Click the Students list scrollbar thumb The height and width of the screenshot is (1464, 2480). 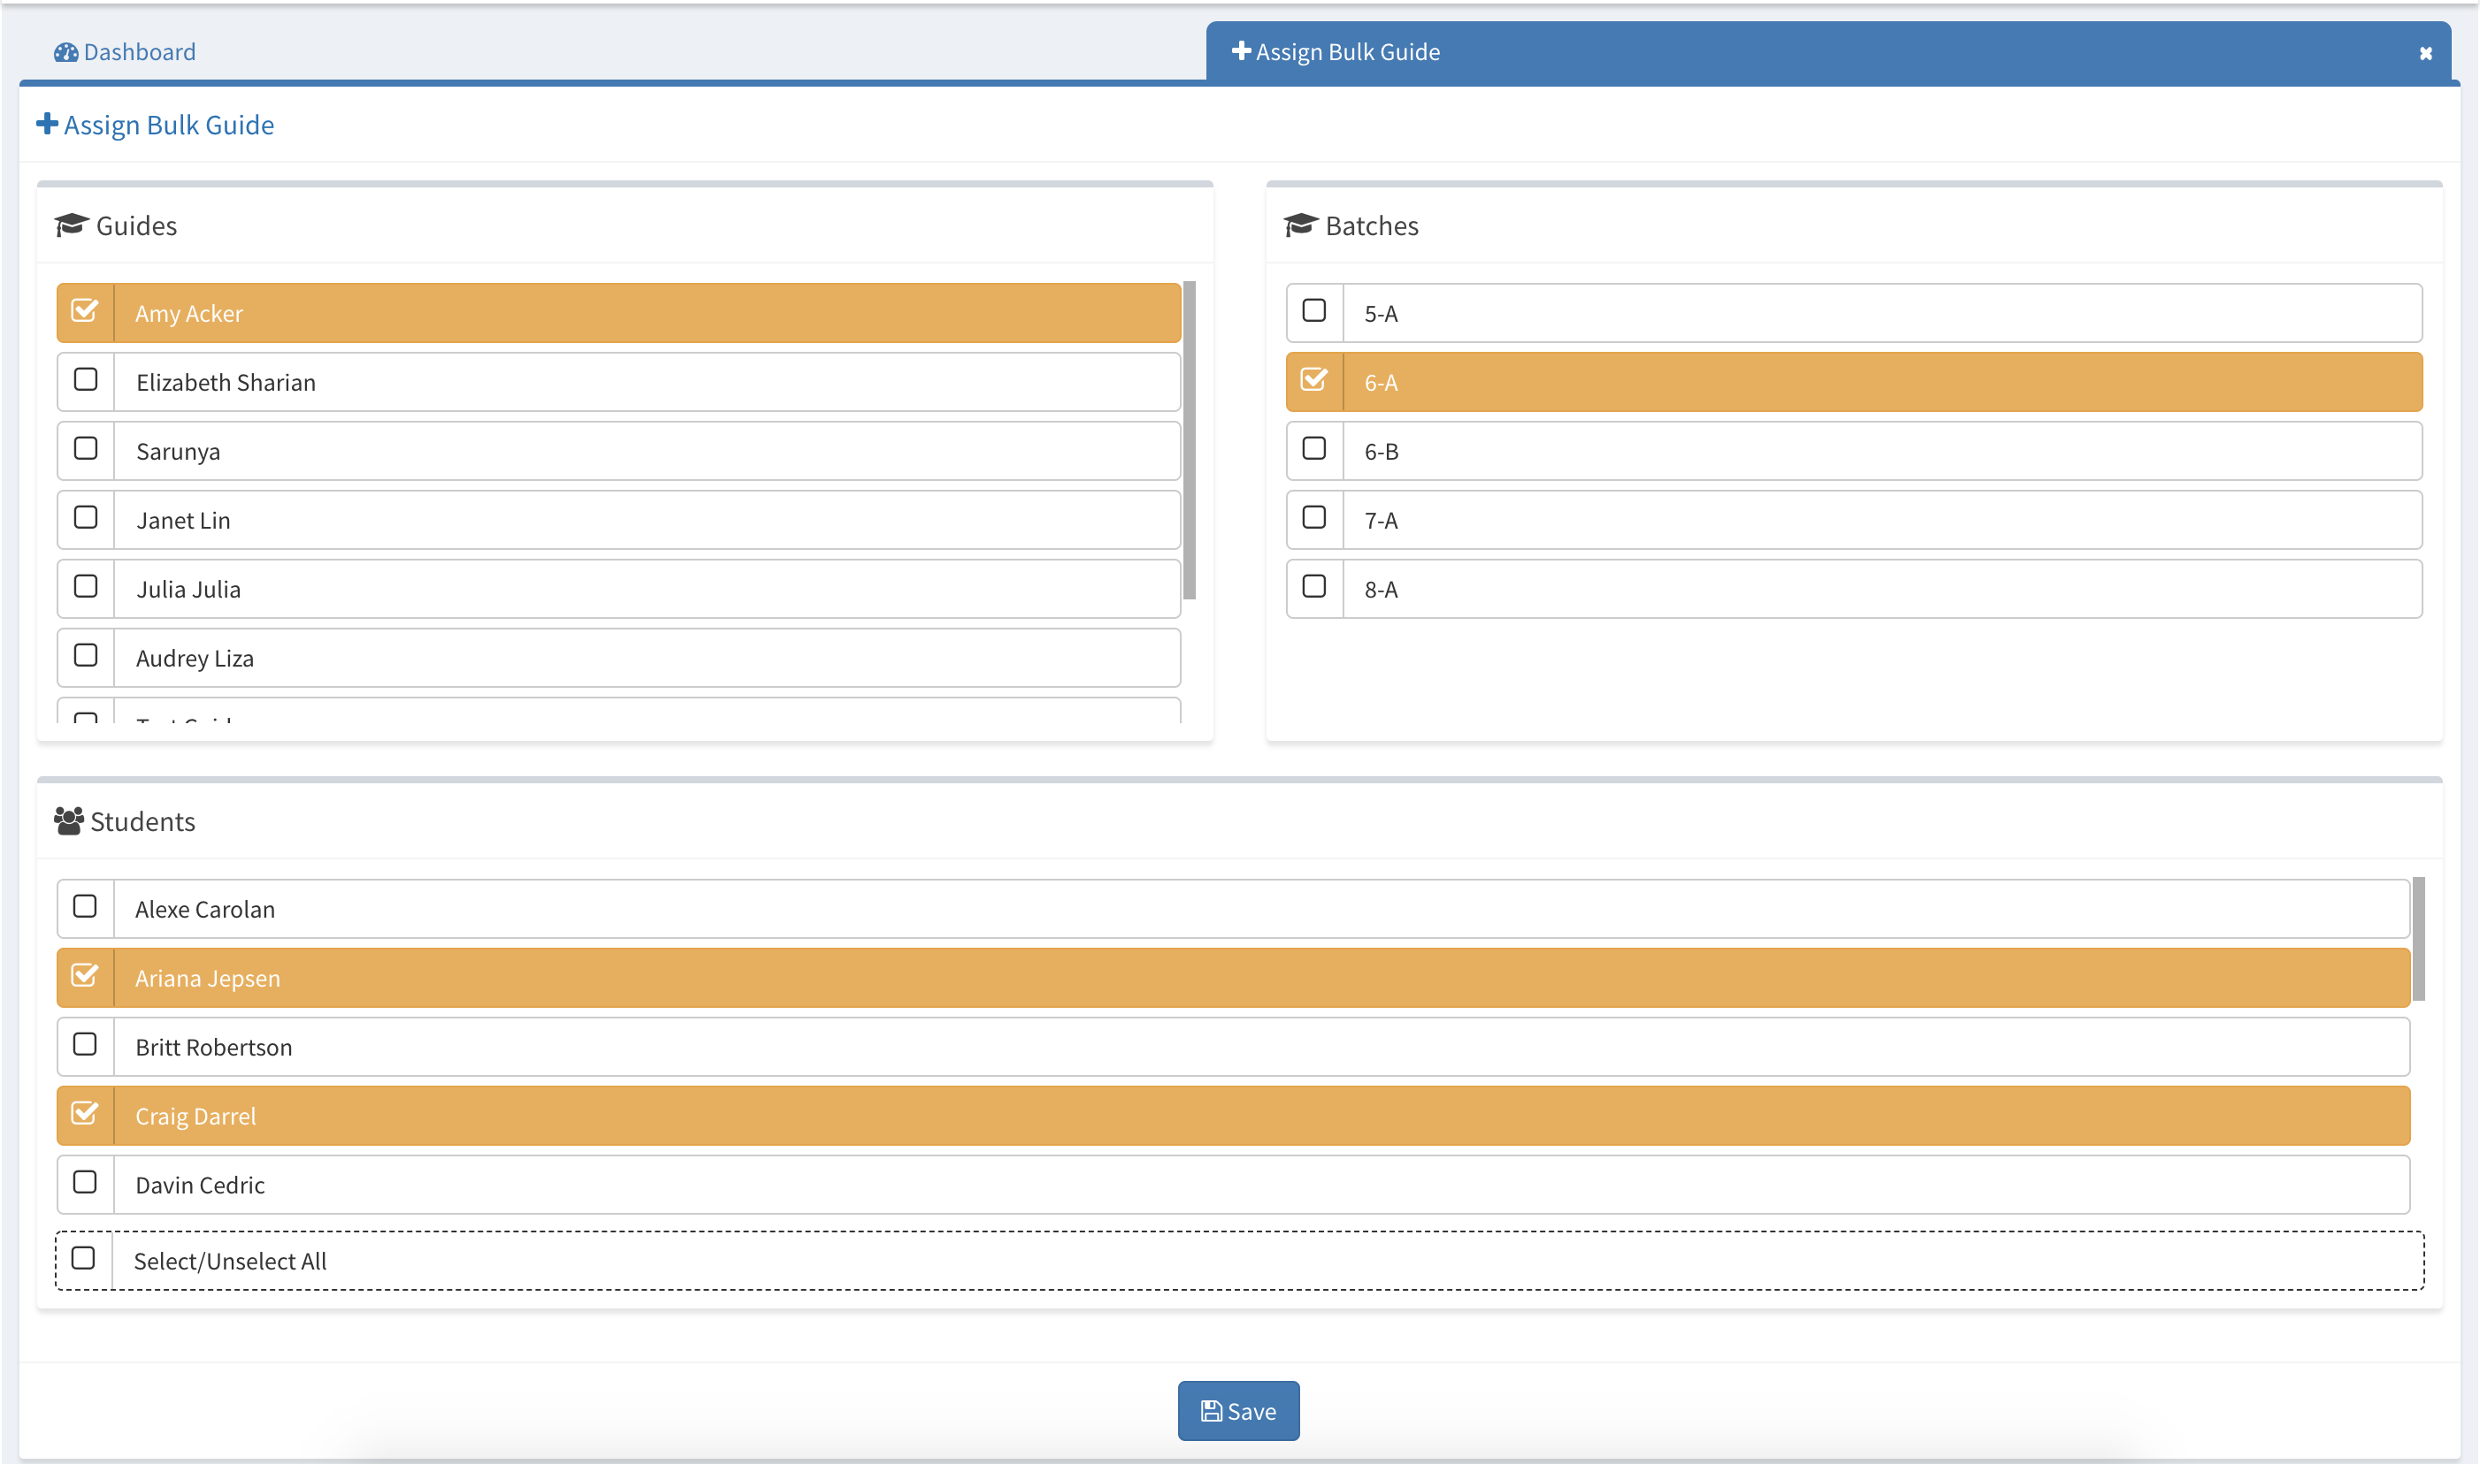click(x=2418, y=937)
